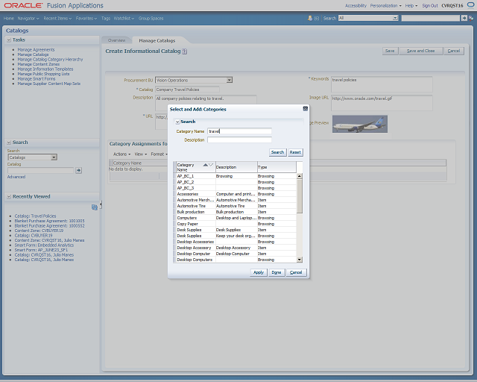Open the notifications bell icon in header
Viewport: 477px width, 382px height.
(310, 18)
